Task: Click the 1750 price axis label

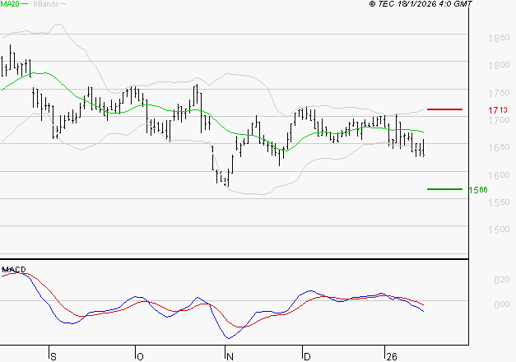Action: (497, 93)
